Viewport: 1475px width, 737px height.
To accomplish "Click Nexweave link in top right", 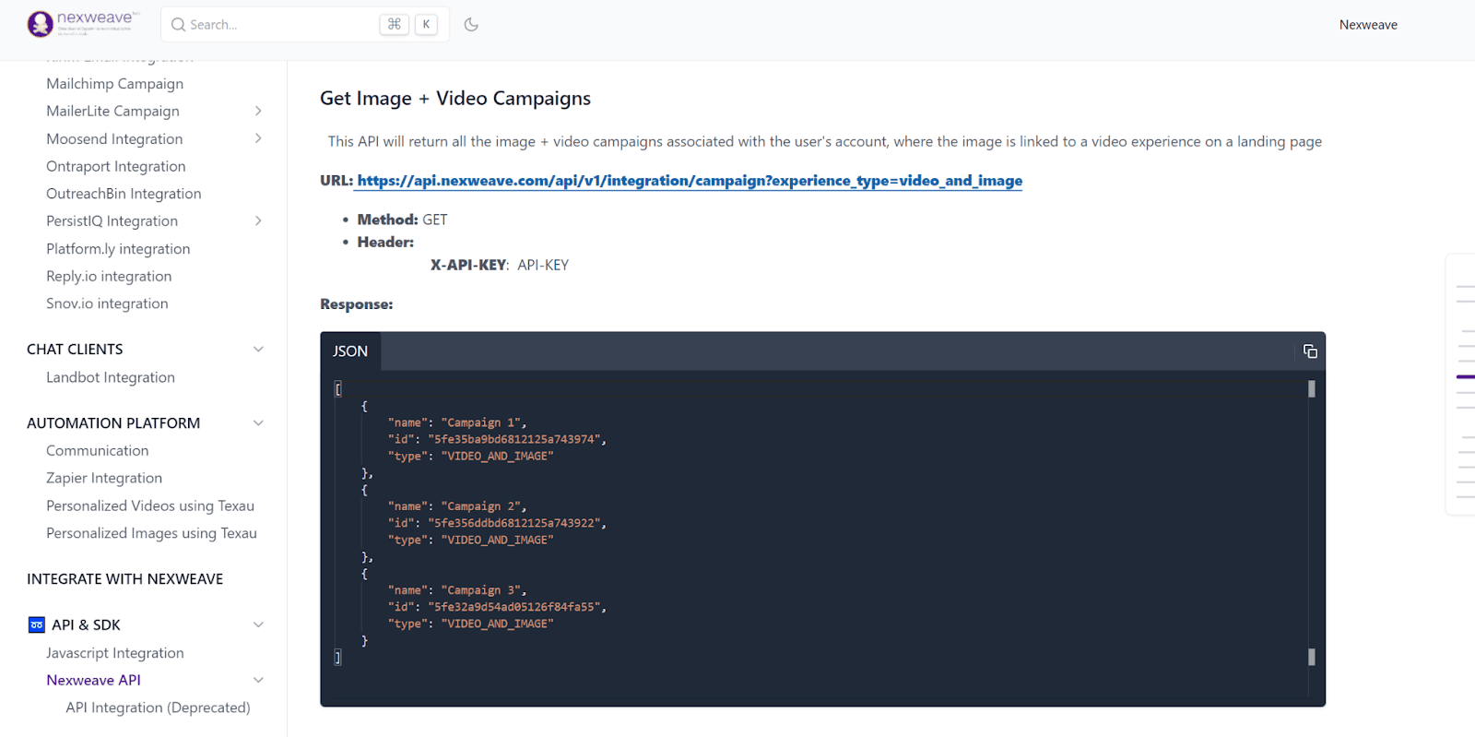I will 1368,25.
